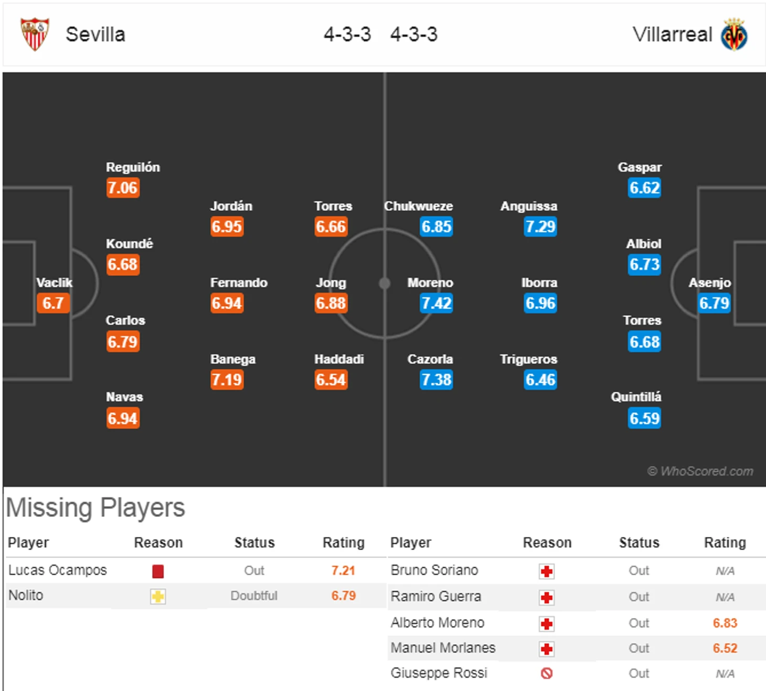
Task: Click Vaclik's 6.7 goalkeeper rating badge
Action: (53, 303)
